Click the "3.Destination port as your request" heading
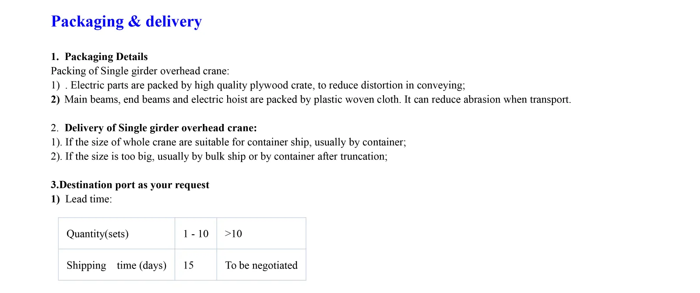The height and width of the screenshot is (293, 700). tap(130, 185)
